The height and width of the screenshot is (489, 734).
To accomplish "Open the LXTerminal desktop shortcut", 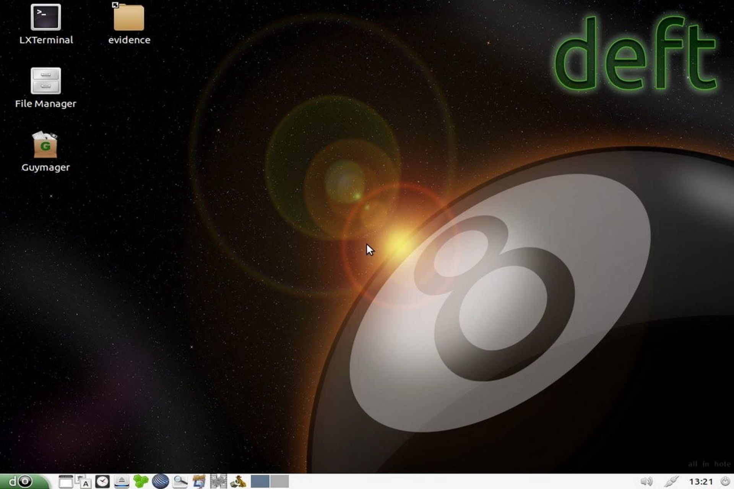I will click(46, 24).
